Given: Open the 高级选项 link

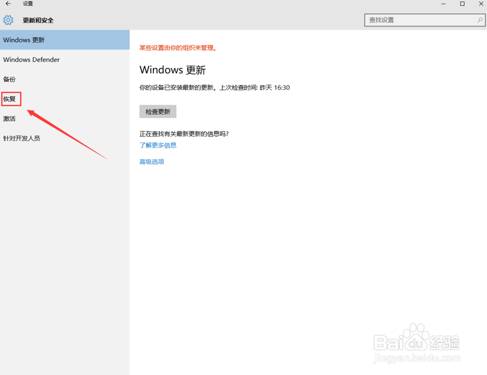Looking at the screenshot, I should (151, 161).
